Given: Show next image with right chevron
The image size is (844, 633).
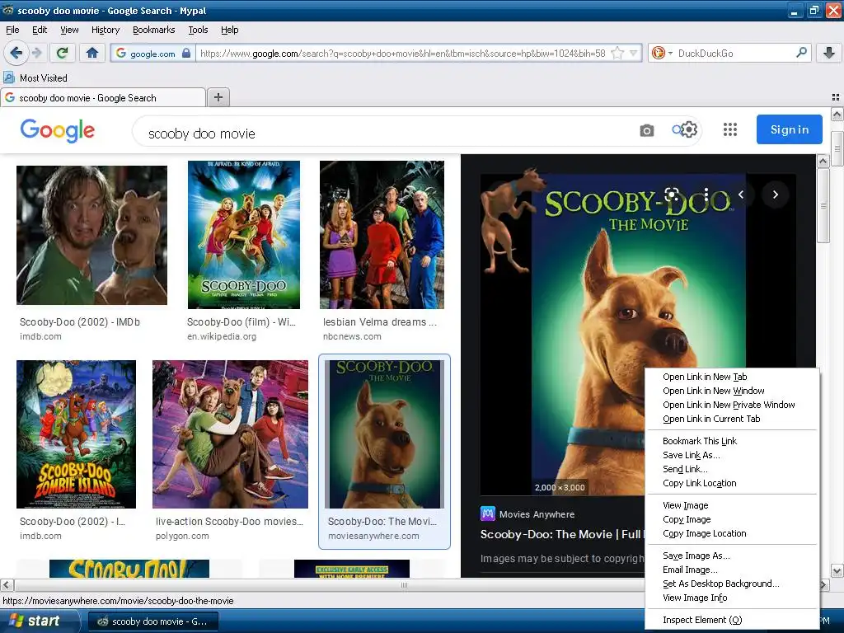Looking at the screenshot, I should 775,195.
